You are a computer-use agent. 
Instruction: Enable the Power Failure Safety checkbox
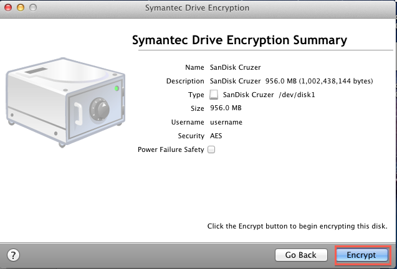(x=211, y=149)
